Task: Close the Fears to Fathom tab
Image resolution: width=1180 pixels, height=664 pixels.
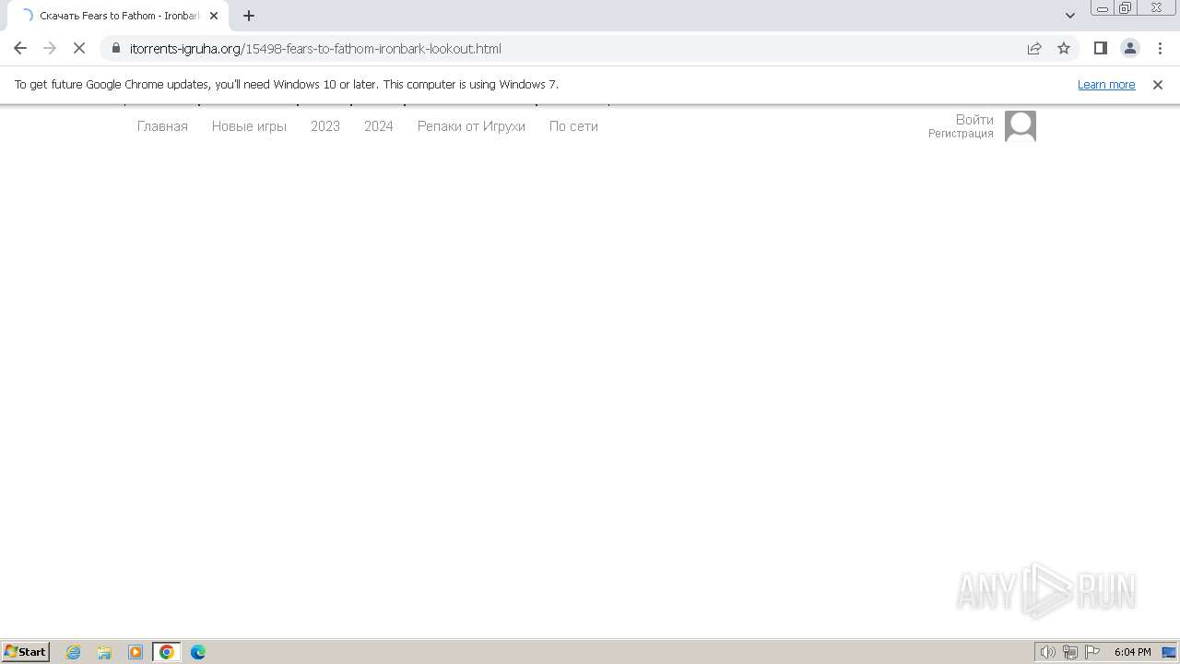Action: point(214,16)
